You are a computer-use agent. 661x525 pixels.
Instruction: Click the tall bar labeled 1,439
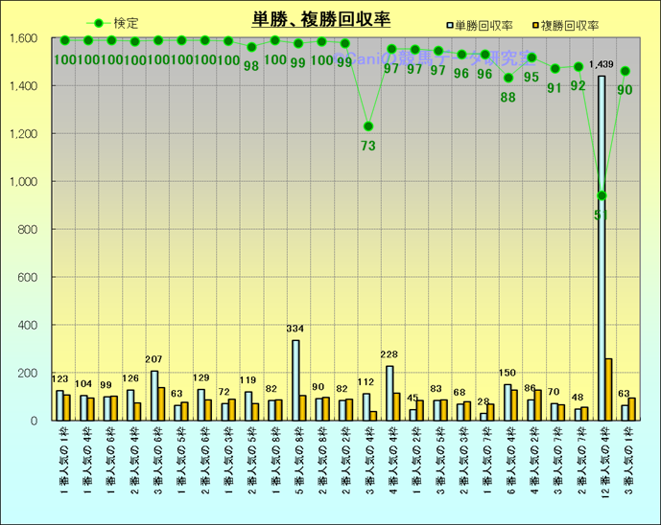(x=602, y=249)
